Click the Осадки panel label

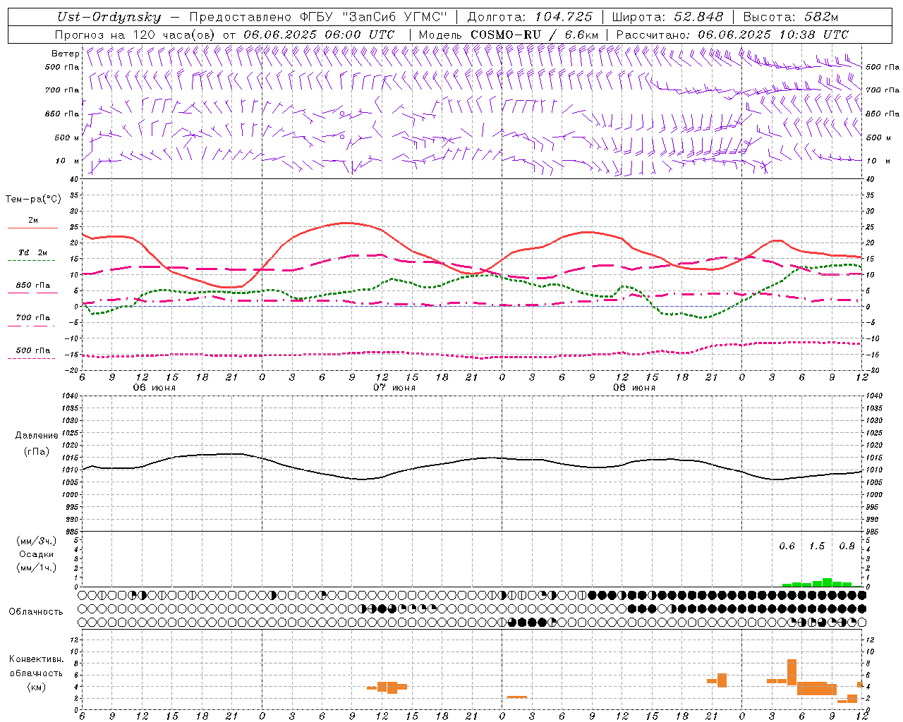click(37, 554)
